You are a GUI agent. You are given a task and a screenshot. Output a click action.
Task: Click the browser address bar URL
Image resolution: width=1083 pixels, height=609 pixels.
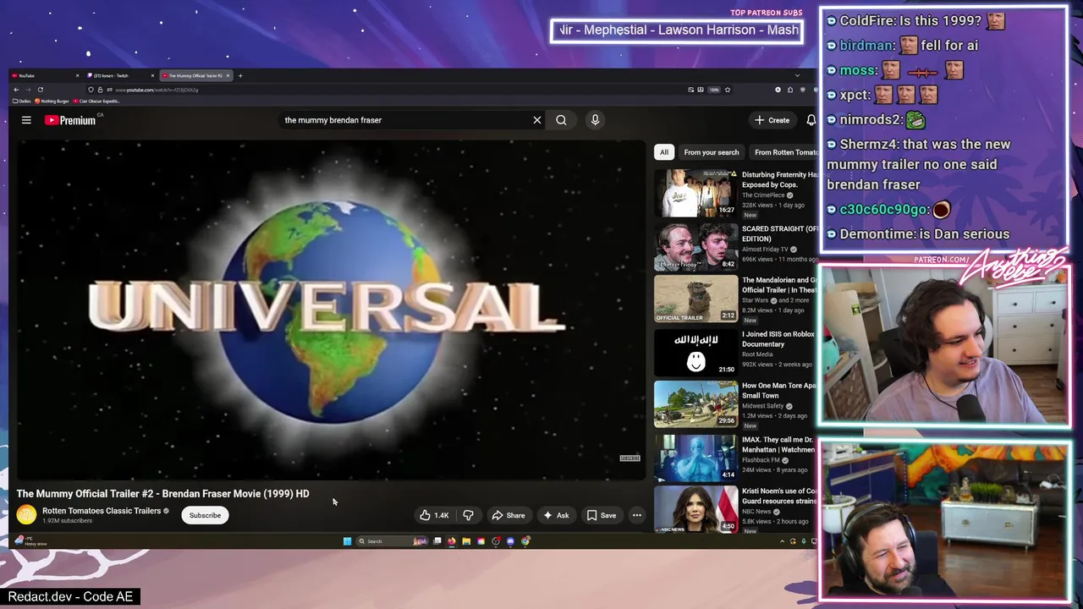point(157,90)
